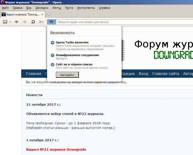Image resolution: width=193 pixels, height=155 pixels.
Task: Reload the page with the refresh icon
Action: [x=33, y=22]
